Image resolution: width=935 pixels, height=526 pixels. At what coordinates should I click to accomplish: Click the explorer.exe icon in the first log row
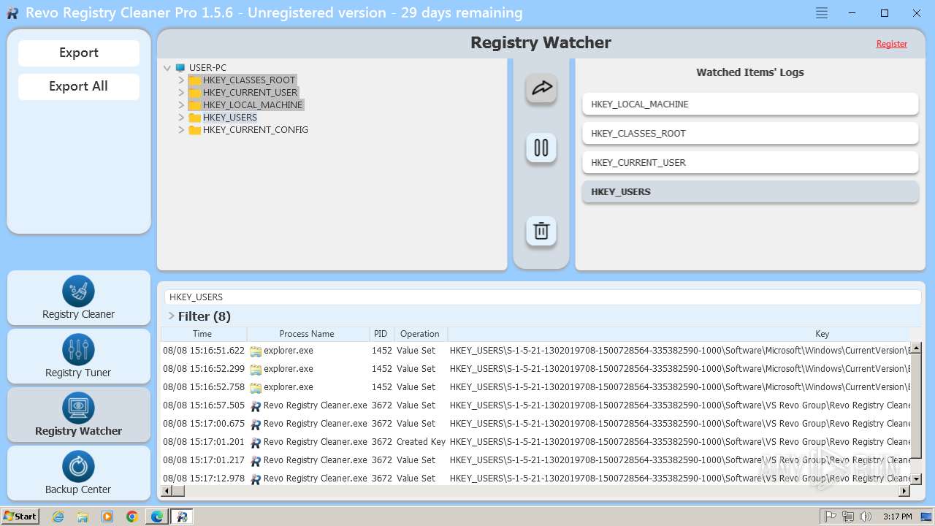[256, 351]
